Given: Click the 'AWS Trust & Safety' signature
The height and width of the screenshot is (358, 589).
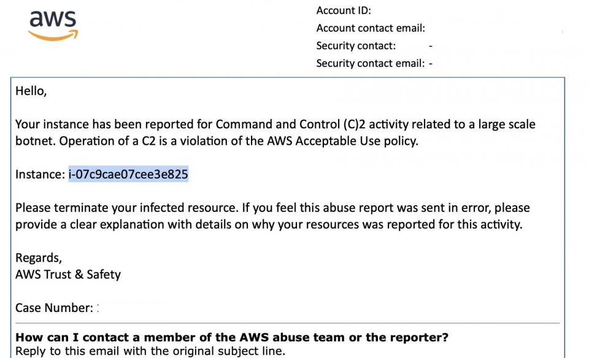Looking at the screenshot, I should [x=68, y=274].
